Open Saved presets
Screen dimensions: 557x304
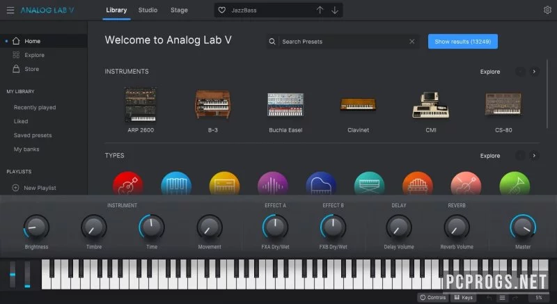pos(33,135)
